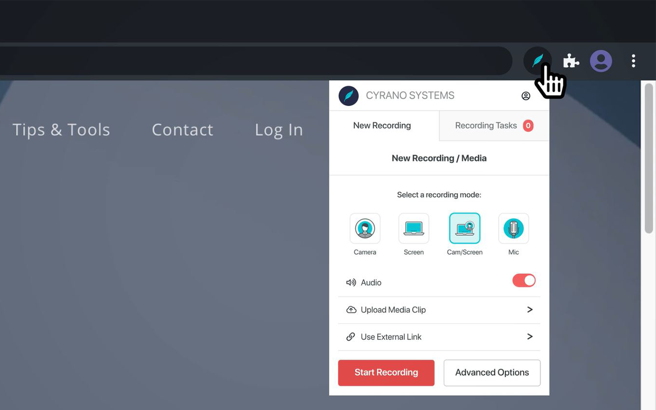Screen dimensions: 656x410
Task: Click the cloud upload icon
Action: pos(351,310)
